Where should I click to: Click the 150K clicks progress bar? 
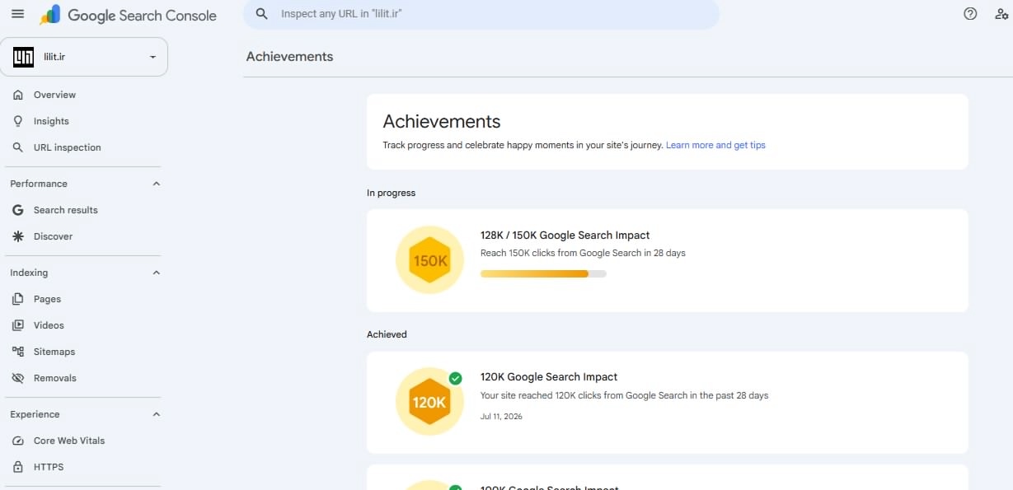click(x=543, y=273)
